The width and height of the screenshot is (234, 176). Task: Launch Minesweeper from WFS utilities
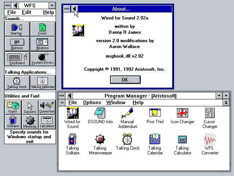pyautogui.click(x=30, y=122)
